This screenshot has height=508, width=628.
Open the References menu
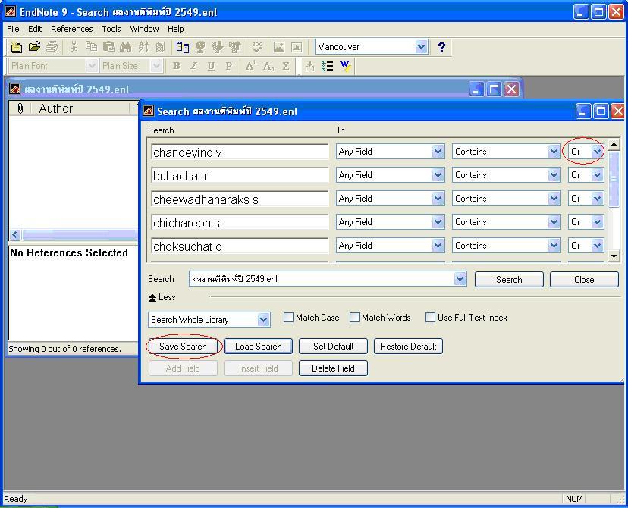pyautogui.click(x=72, y=29)
